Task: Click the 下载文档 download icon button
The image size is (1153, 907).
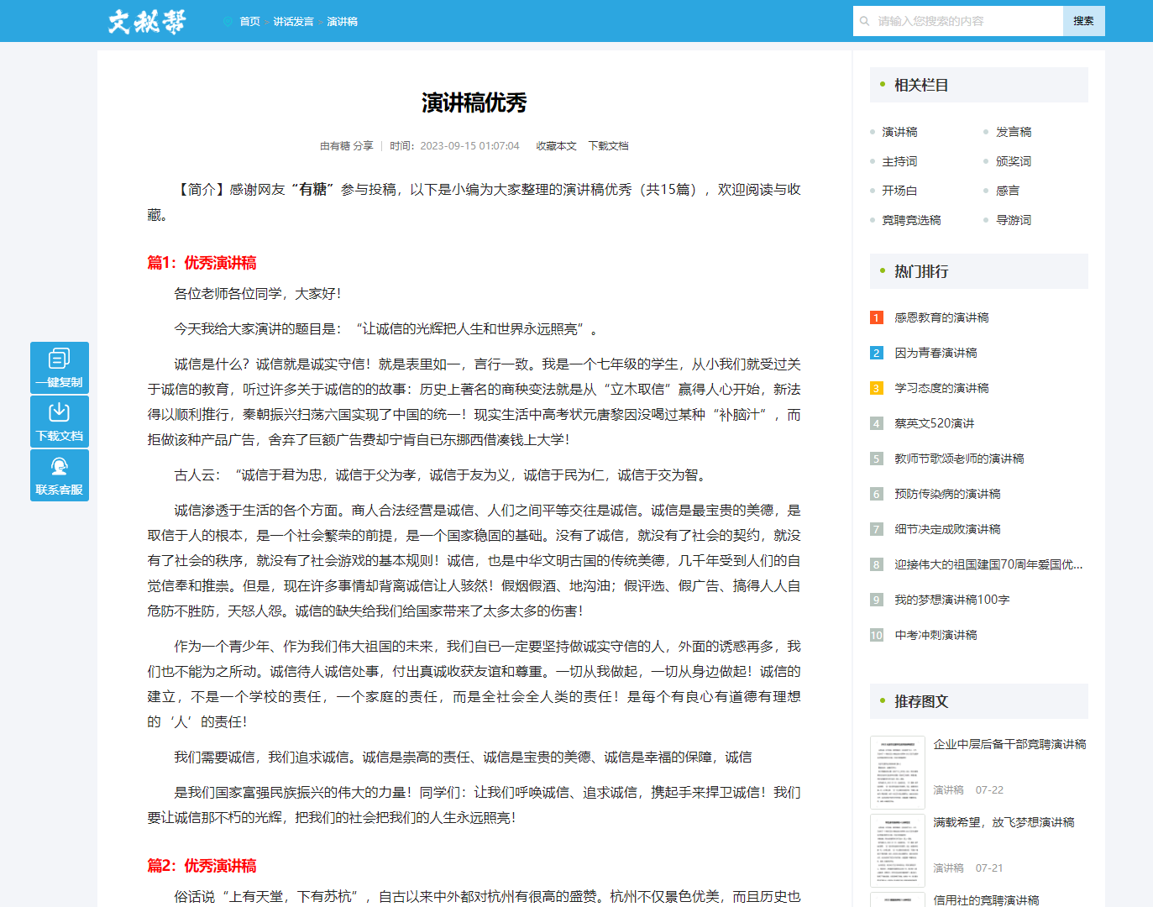Action: coord(60,422)
